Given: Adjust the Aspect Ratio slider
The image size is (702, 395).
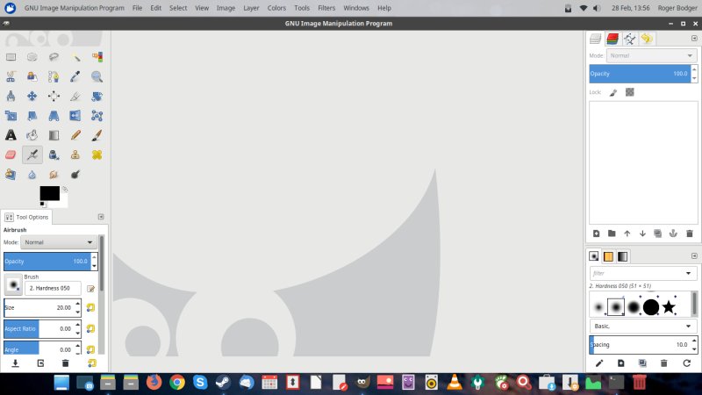Looking at the screenshot, I should point(39,328).
